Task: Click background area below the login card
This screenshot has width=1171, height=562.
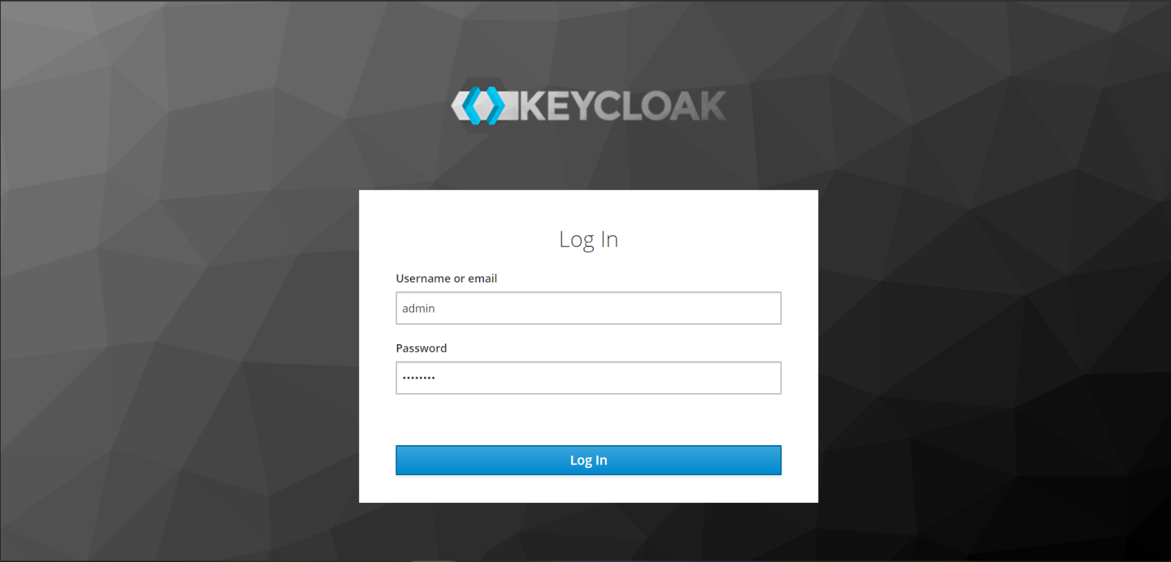Action: [x=588, y=532]
